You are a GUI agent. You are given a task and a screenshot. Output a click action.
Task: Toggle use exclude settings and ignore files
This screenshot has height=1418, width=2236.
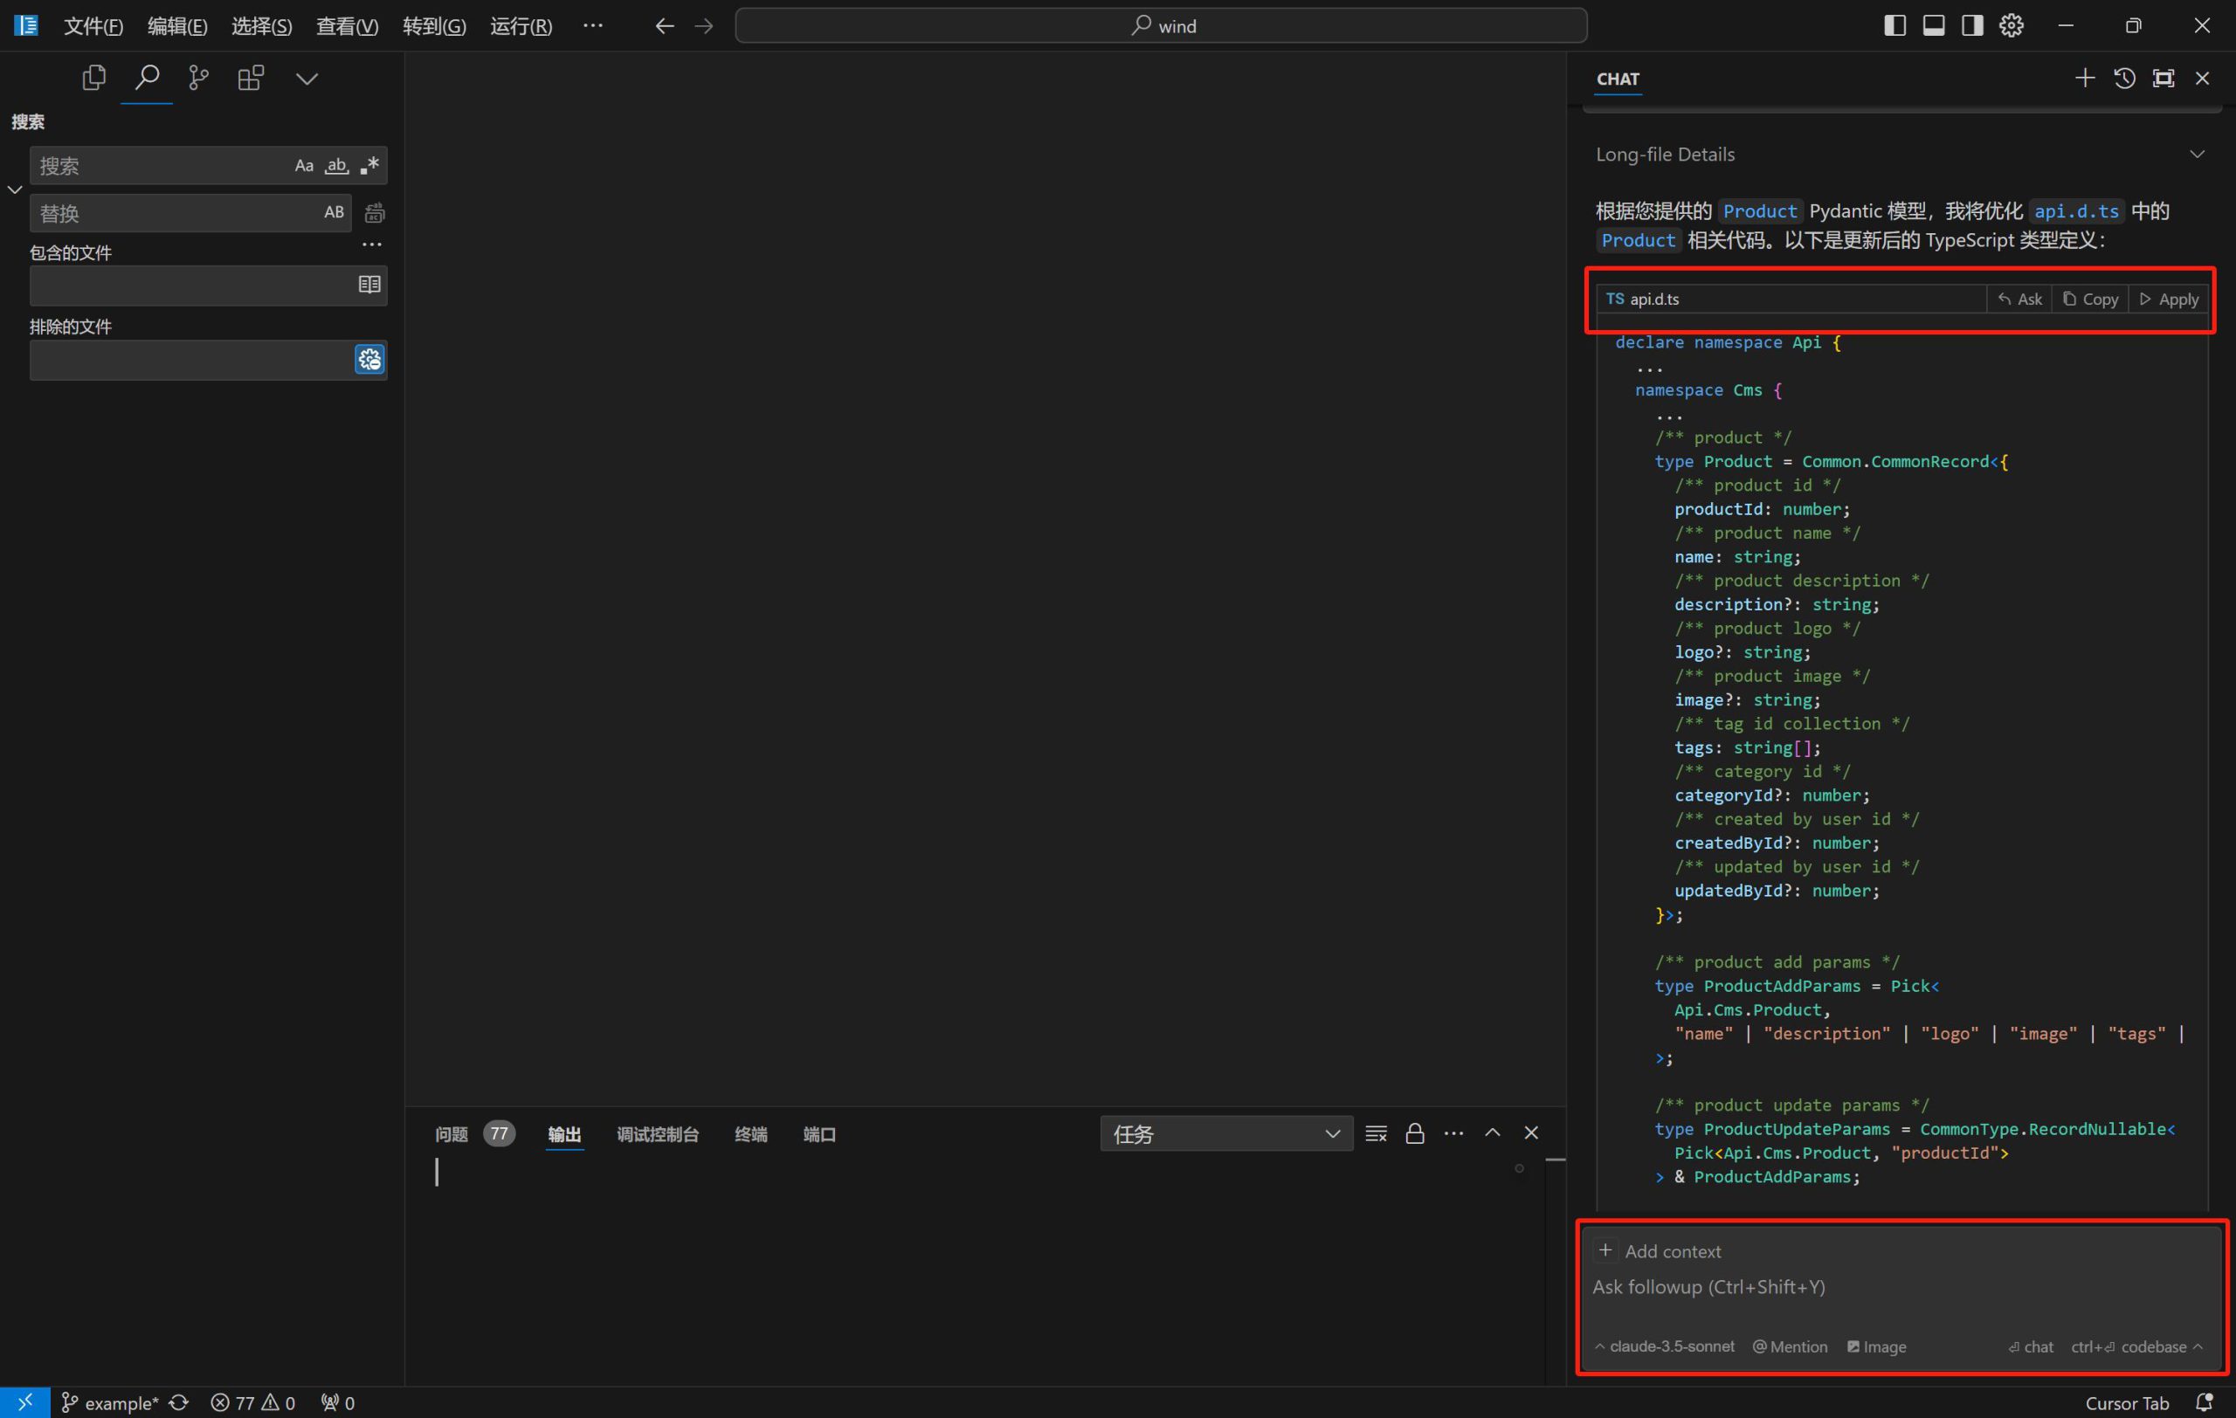(x=369, y=360)
